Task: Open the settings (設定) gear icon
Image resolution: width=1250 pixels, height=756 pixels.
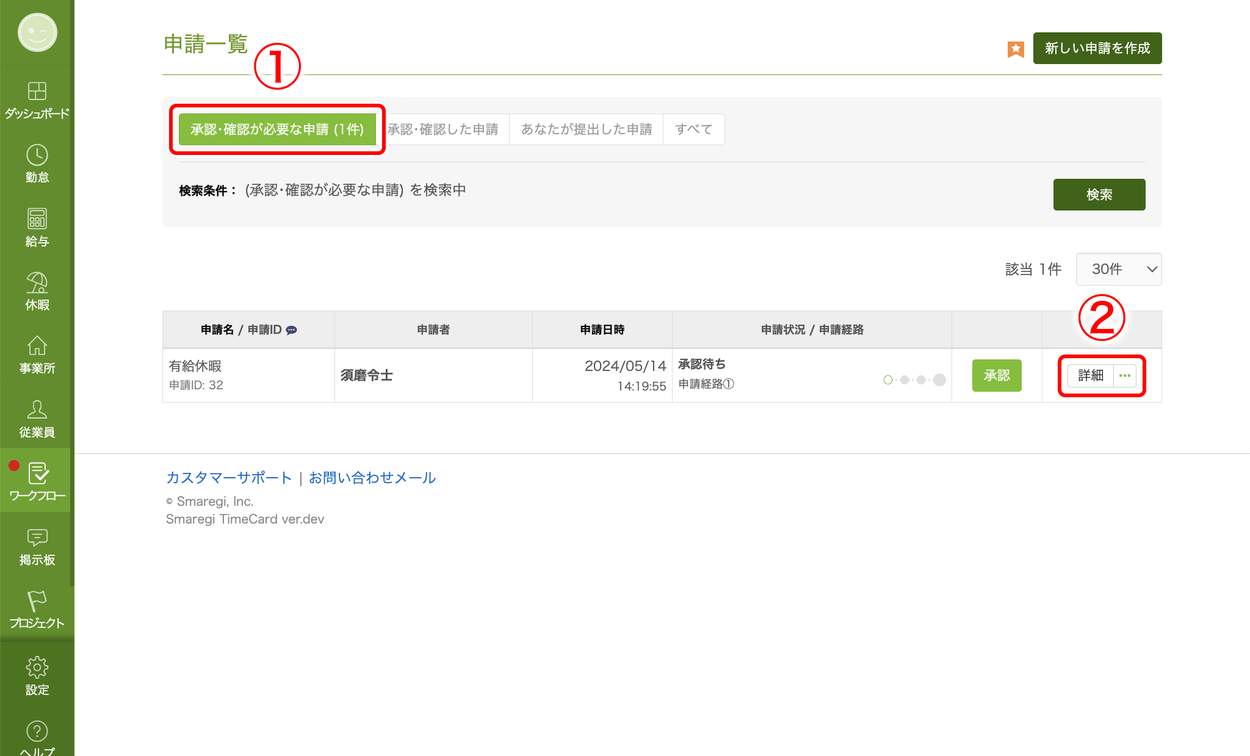Action: tap(37, 668)
